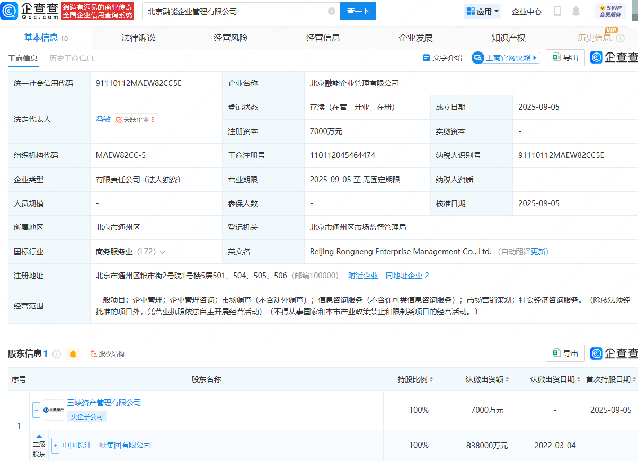Click 三峡资产 shareholder logo thumbnail
Screen dimensions: 638x462
tap(54, 410)
